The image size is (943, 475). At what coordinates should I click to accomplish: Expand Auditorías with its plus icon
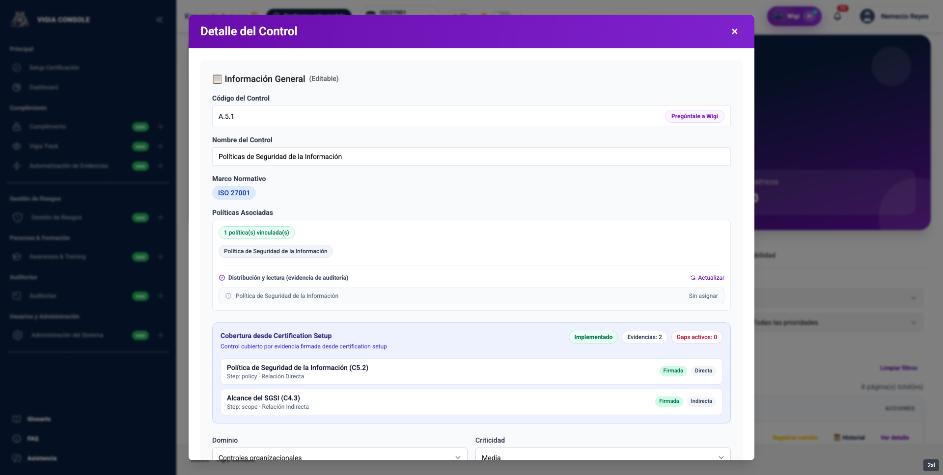[161, 296]
